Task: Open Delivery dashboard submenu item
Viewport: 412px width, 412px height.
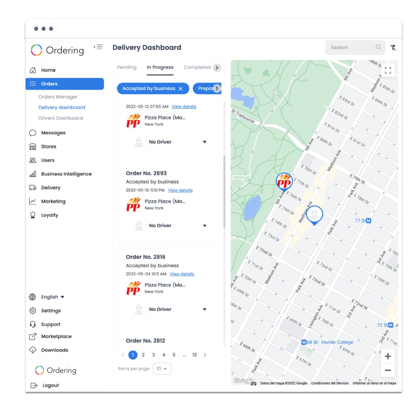Action: tap(62, 107)
